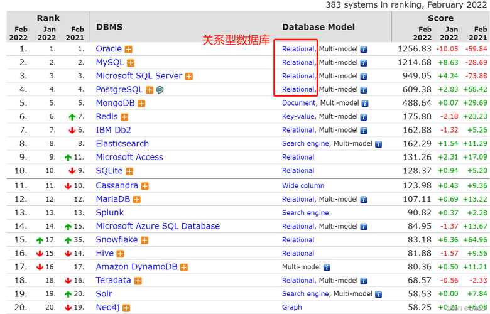490x314 pixels.
Task: Click Search engine link in the Splunk row
Action: pos(305,213)
